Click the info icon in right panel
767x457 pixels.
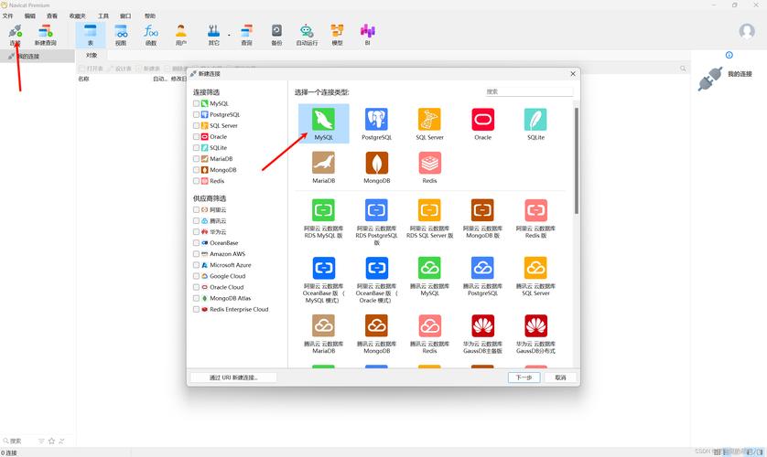pyautogui.click(x=729, y=55)
